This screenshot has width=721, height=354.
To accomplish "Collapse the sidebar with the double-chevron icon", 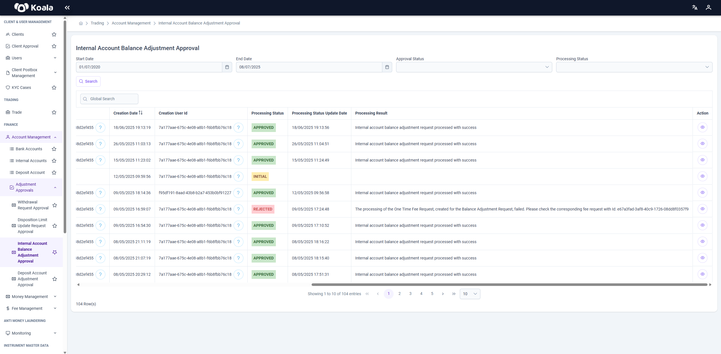I will point(67,8).
